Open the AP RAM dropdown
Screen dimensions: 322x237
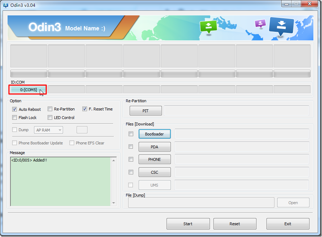coord(48,130)
